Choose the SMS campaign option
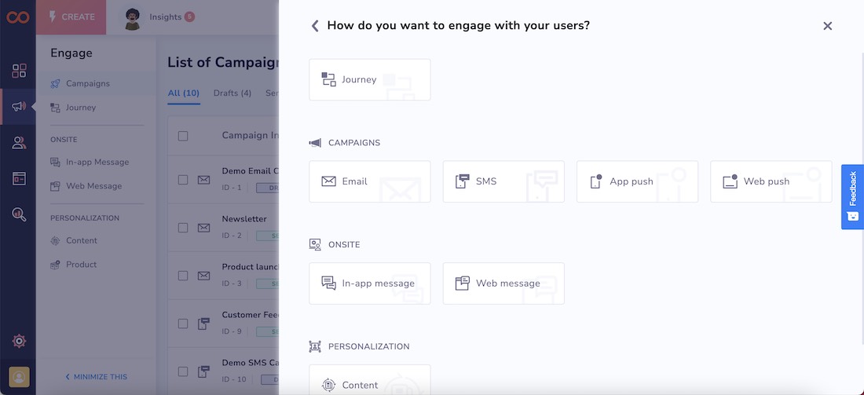 pos(503,181)
